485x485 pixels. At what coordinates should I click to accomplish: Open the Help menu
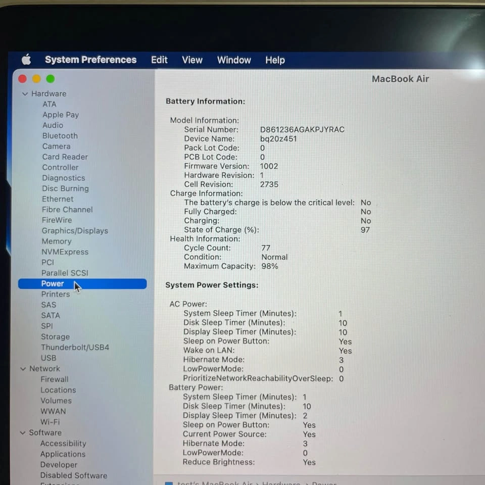coord(275,60)
